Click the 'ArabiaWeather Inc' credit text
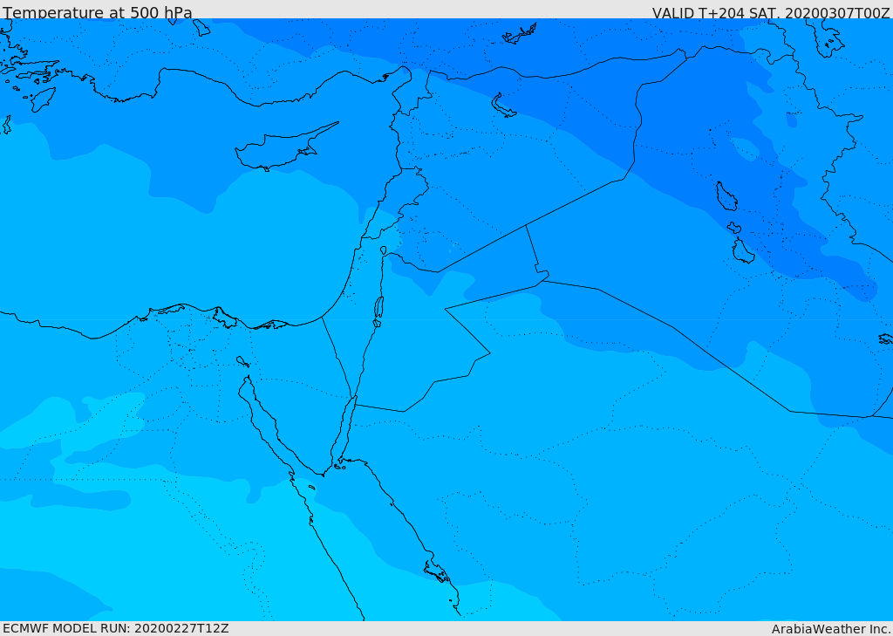This screenshot has width=893, height=636. [830, 629]
